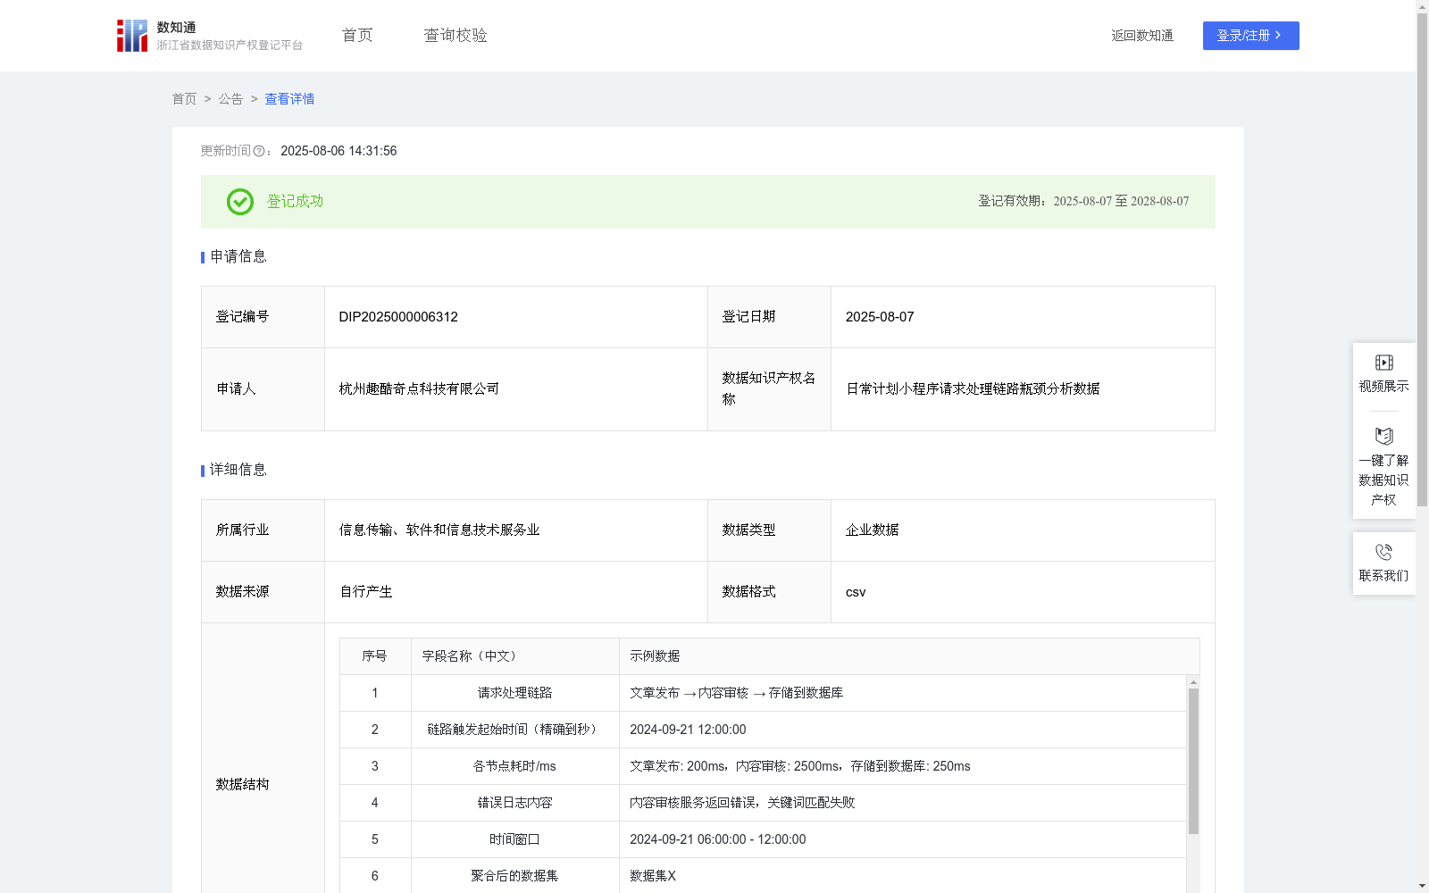
Task: Click the 申请信息 section heading
Action: click(x=238, y=257)
